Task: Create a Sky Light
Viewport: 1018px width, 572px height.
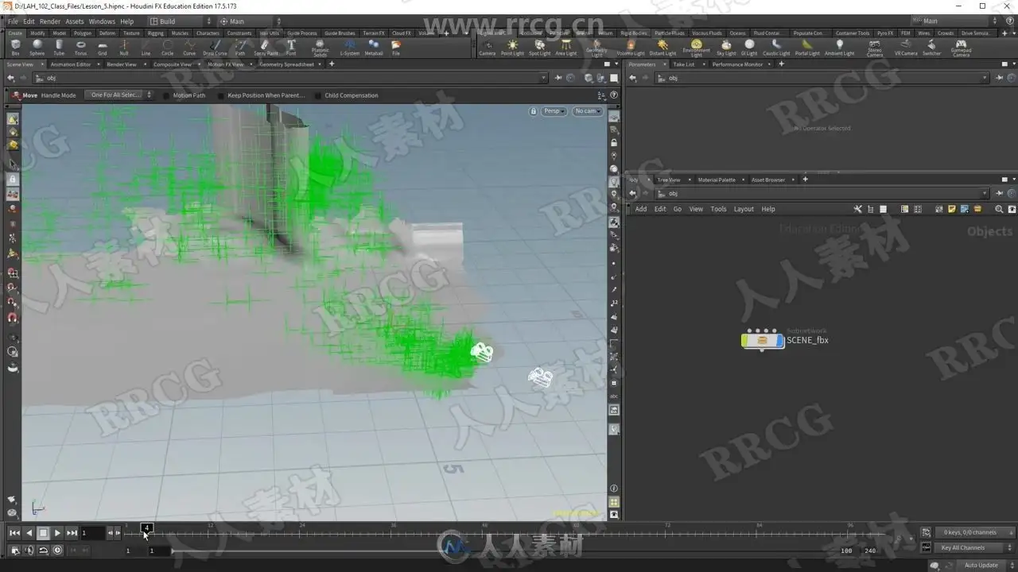Action: tap(726, 48)
